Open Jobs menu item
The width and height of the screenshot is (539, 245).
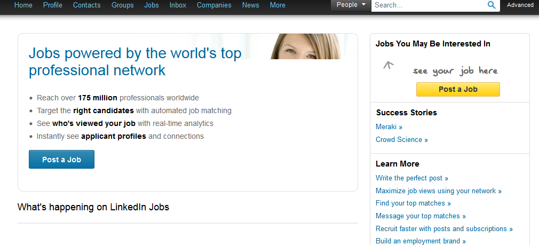152,5
